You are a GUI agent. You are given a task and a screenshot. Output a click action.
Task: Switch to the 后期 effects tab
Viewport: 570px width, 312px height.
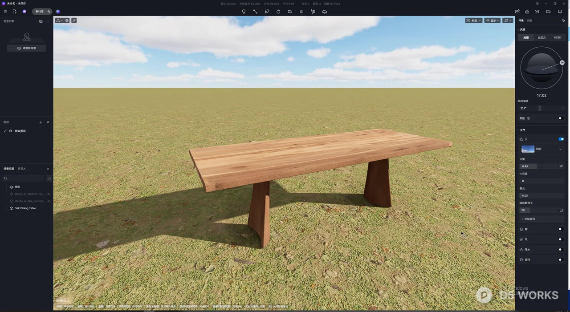[529, 20]
